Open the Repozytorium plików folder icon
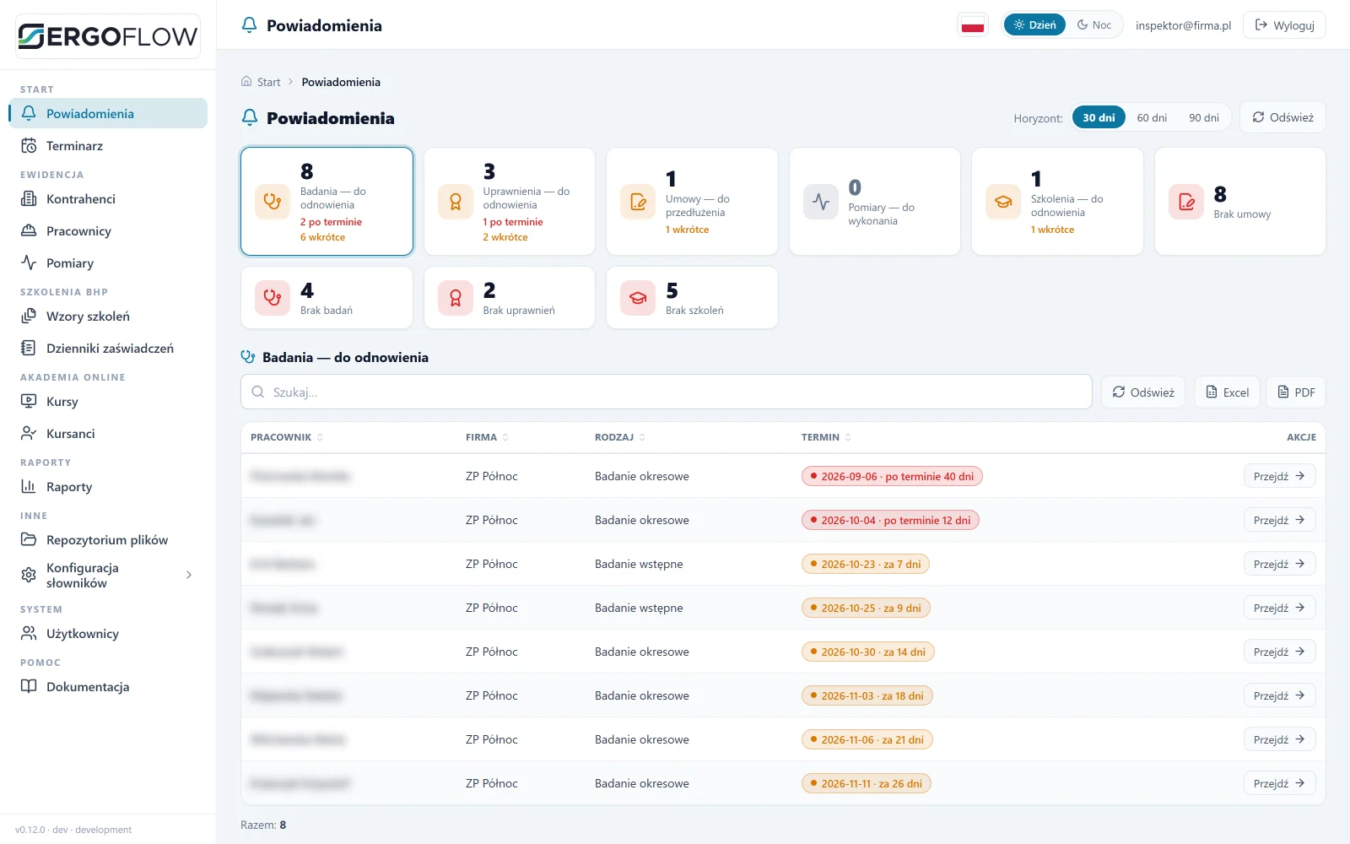This screenshot has width=1350, height=844. pos(29,539)
